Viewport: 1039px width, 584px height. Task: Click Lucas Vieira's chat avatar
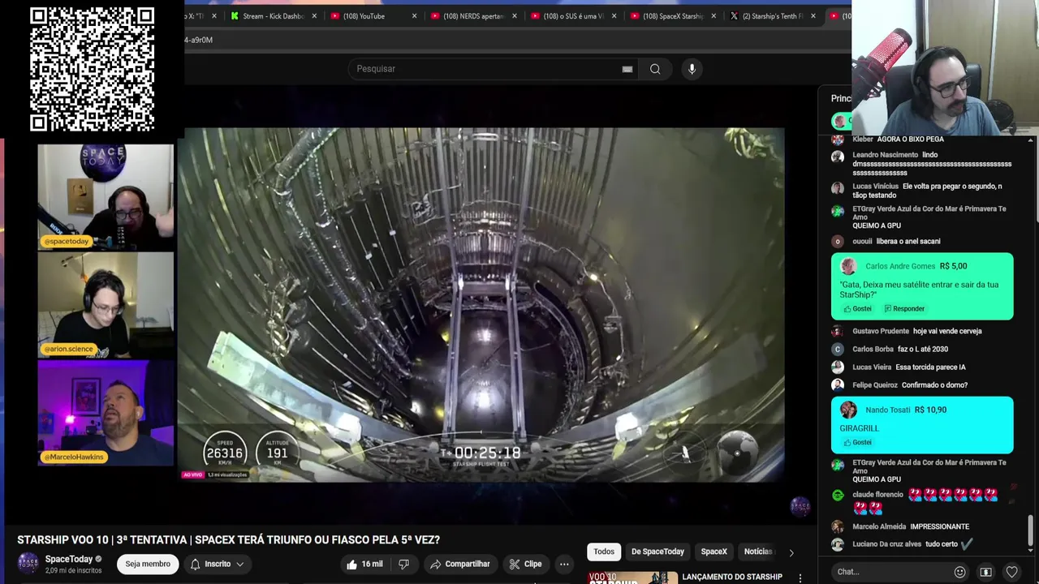(838, 367)
